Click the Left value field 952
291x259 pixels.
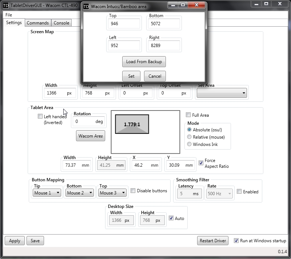124,46
